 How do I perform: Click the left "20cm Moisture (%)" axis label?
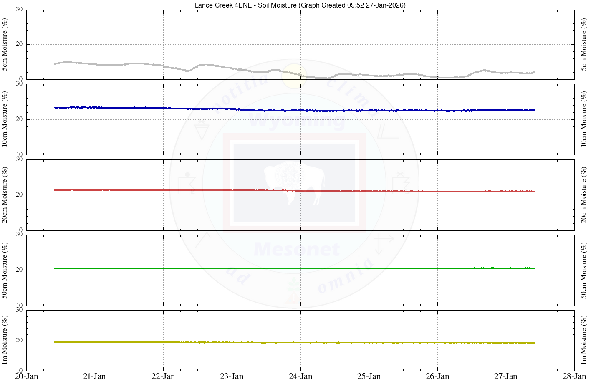point(5,195)
